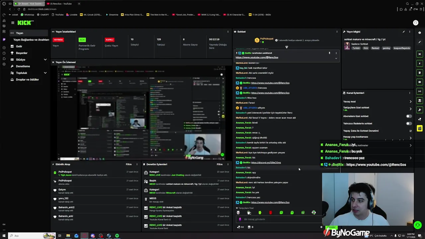Viewport: 425px width, 239px height.
Task: Open the Sohbet panel three-dot menu
Action: point(337,32)
